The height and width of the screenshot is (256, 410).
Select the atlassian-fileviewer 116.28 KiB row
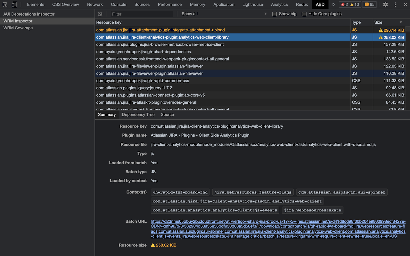250,73
